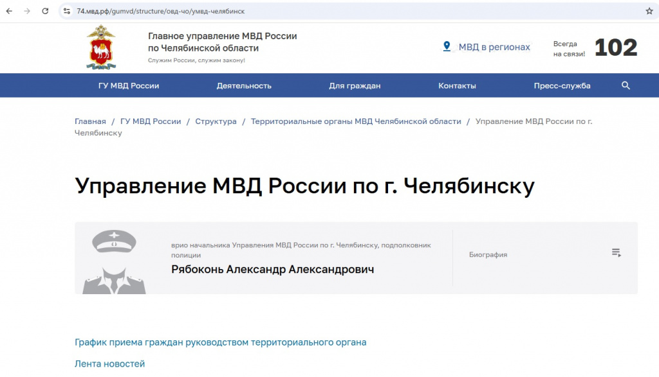Viewport: 659px width, 377px height.
Task: Open the Пресс-служба menu
Action: [x=562, y=85]
